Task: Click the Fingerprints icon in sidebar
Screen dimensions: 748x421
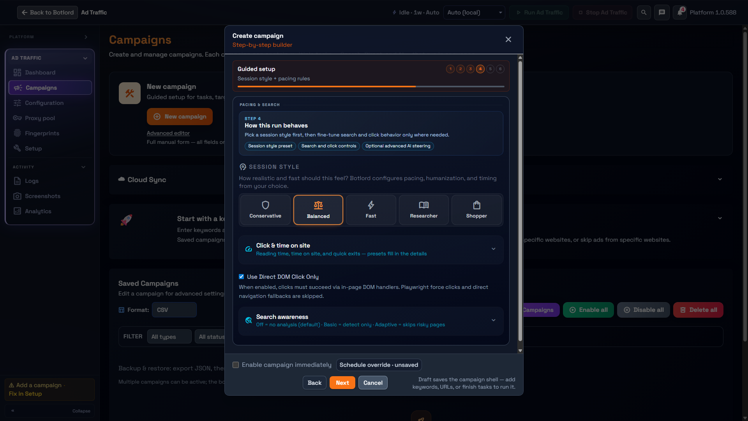Action: [17, 133]
